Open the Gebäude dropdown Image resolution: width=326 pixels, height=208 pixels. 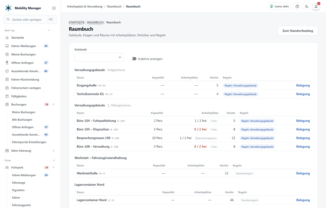pos(99,57)
